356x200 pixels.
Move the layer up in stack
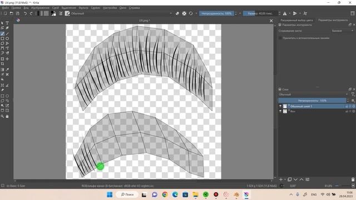pos(301,179)
